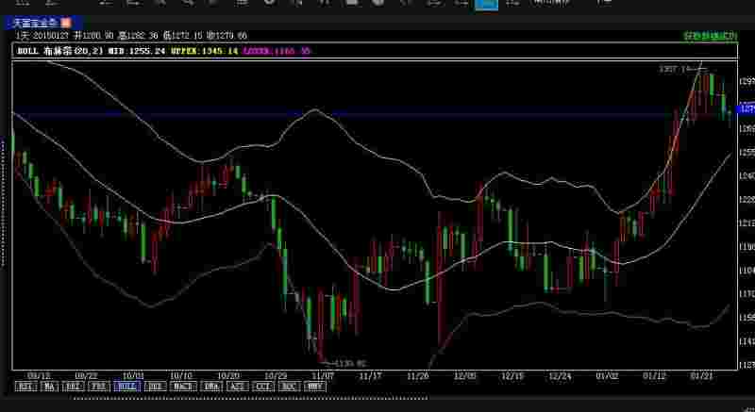Viewport: 755px width, 412px height.
Task: Open the BBI indicator tab
Action: point(74,386)
